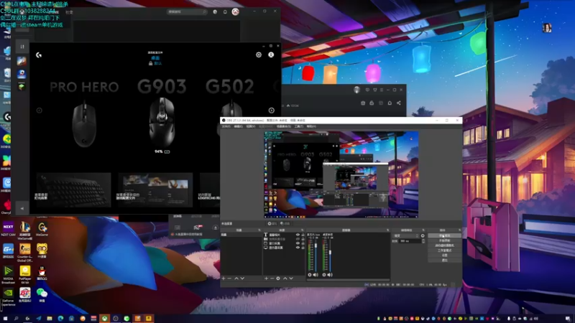Viewport: 575px width, 323px height.
Task: Mute the 桌面音频 speaker icon
Action: click(x=330, y=275)
